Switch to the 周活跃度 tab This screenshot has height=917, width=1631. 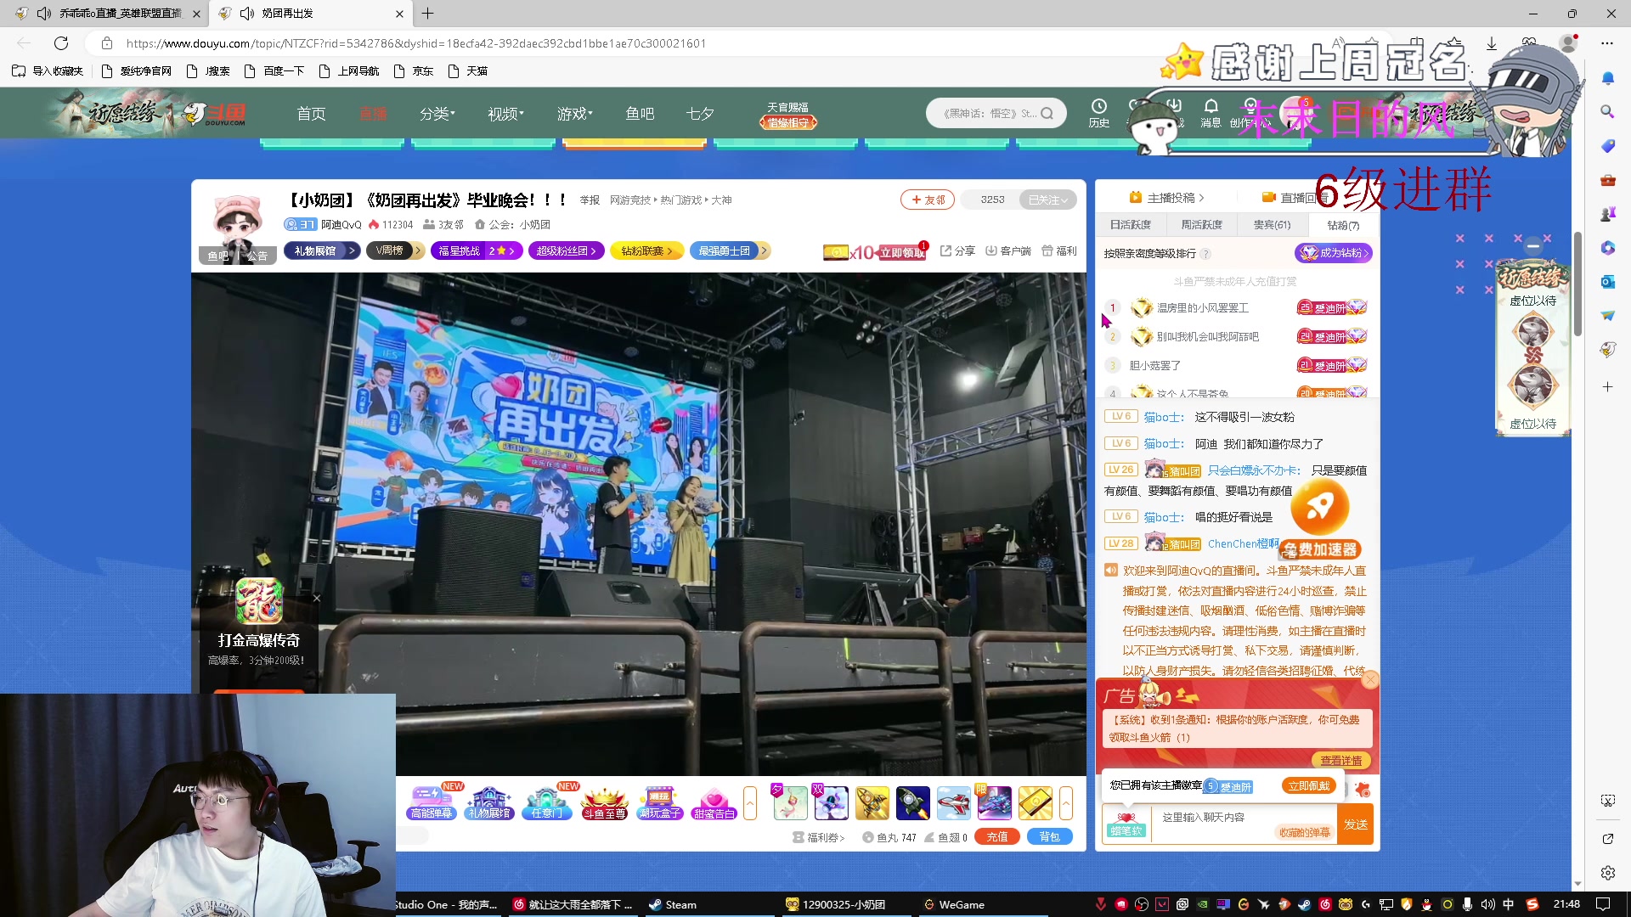(x=1201, y=224)
